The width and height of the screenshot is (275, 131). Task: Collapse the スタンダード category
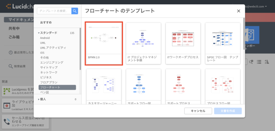39,33
